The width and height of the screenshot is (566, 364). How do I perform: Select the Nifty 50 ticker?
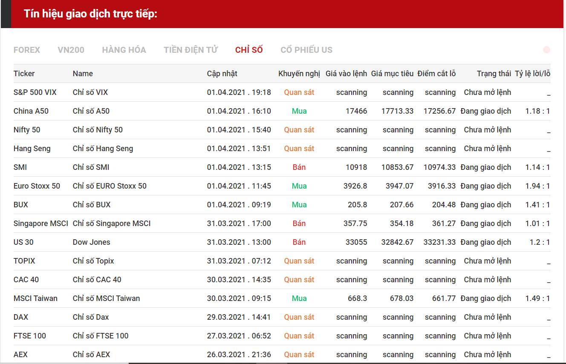coord(27,130)
